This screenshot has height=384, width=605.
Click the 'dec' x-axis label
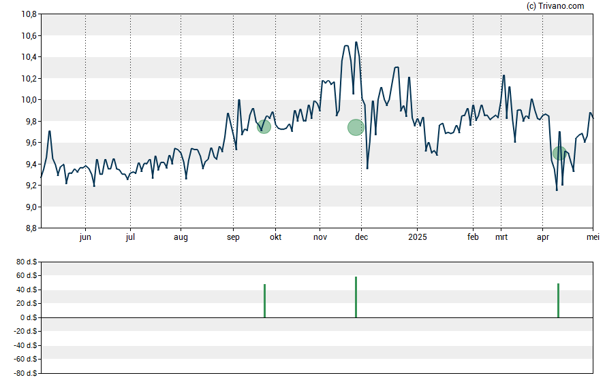[362, 237]
